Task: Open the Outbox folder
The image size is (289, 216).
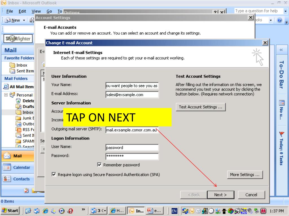Action: click(25, 124)
